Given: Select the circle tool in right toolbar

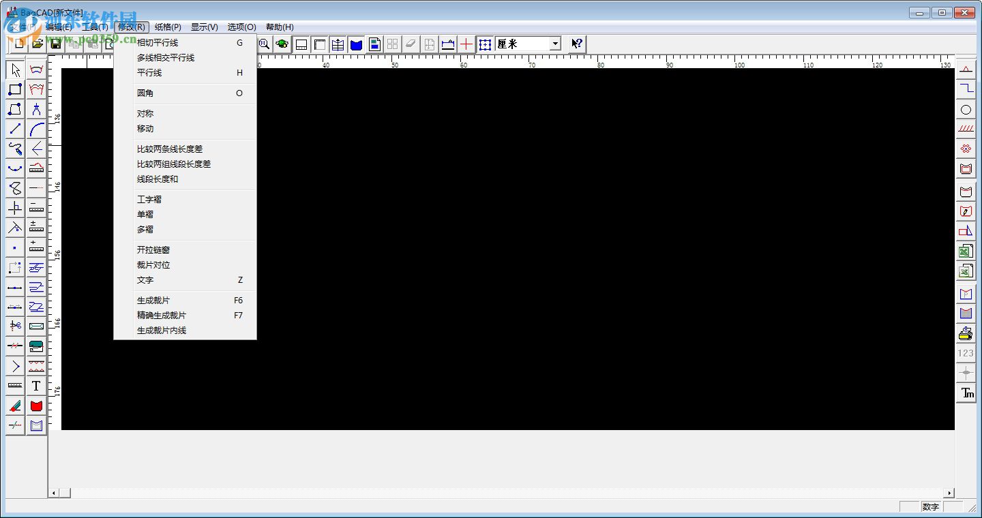Looking at the screenshot, I should tap(966, 110).
